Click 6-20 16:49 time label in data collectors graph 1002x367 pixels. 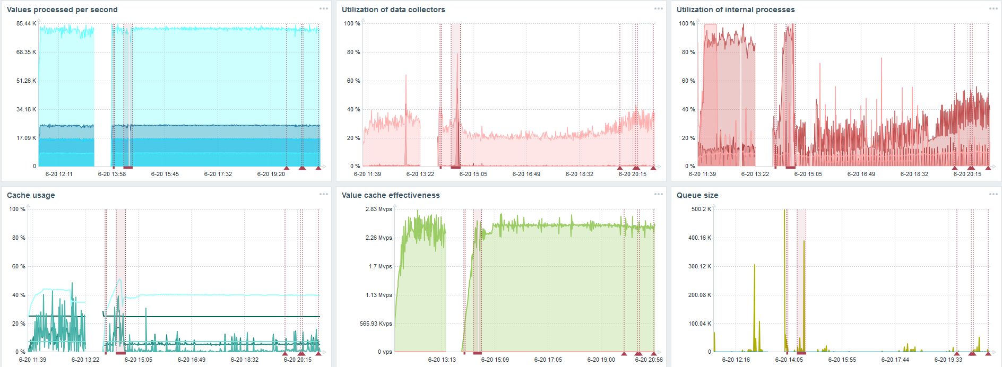tap(526, 174)
